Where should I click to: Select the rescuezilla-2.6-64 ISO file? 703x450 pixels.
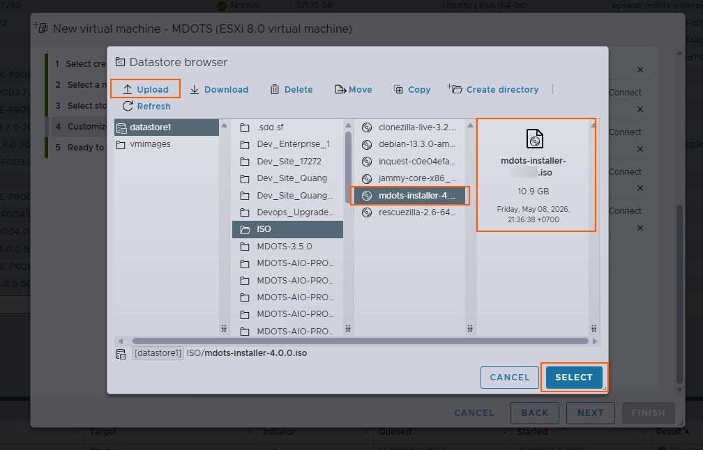point(409,212)
